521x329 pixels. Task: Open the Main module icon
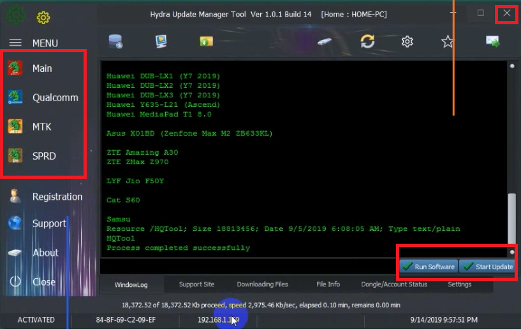[x=15, y=68]
